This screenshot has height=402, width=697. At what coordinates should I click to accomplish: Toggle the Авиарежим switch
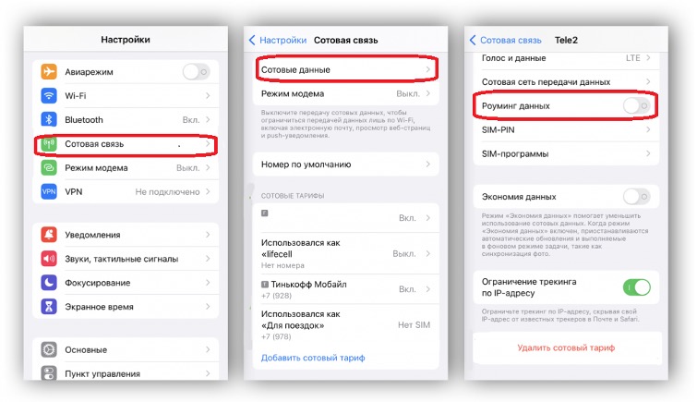coord(196,71)
